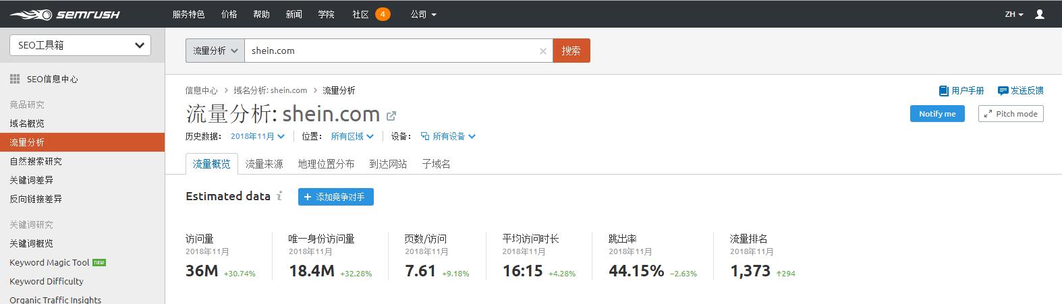Click the 社区 notification badge showing 4

click(383, 14)
